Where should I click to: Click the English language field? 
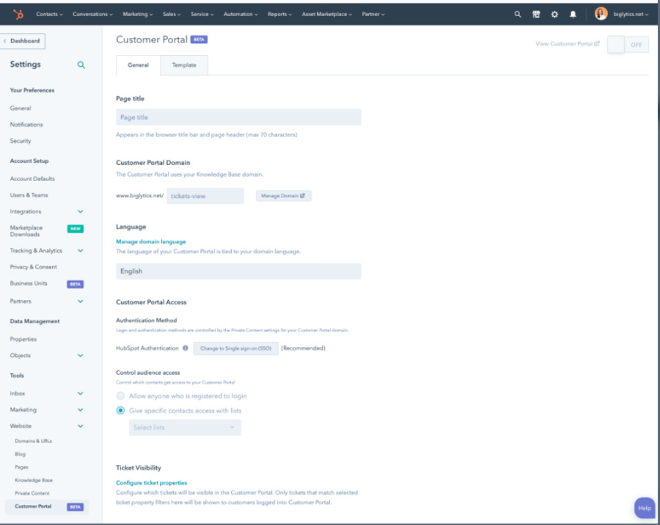click(238, 271)
